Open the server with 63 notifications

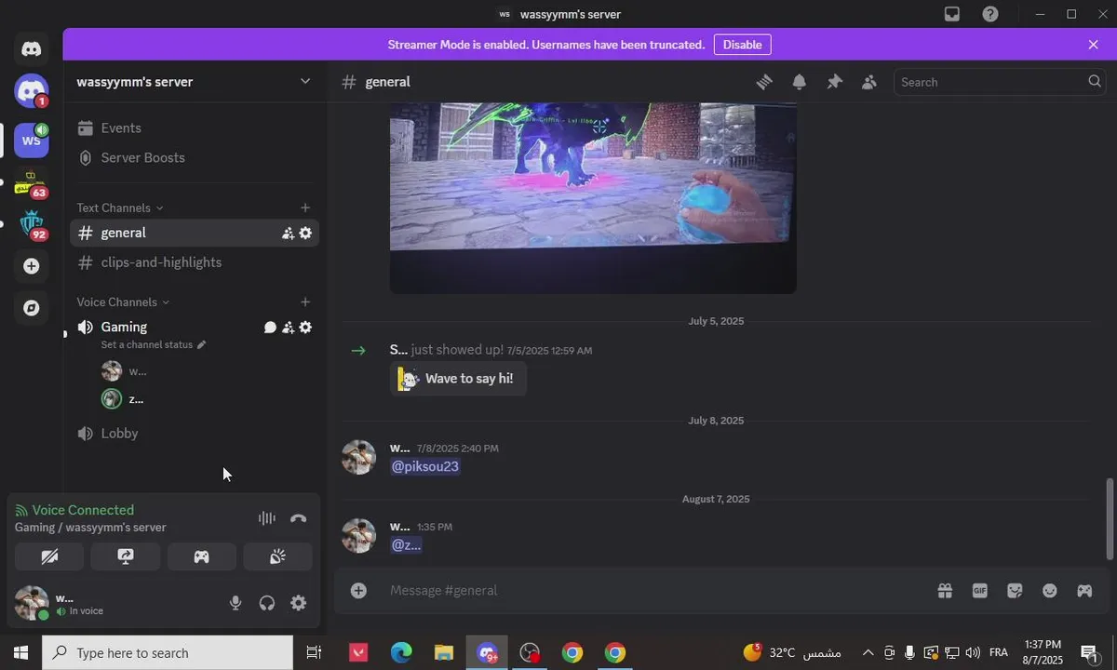[x=32, y=183]
